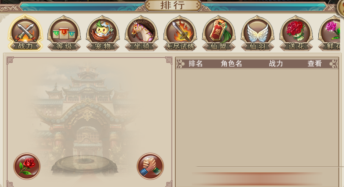Click the red rose send-flower button
Viewport: 344px width, 187px height.
coord(27,166)
